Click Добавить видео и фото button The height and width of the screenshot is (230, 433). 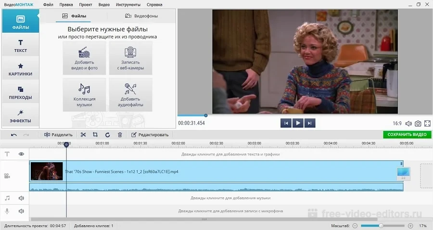(84, 58)
